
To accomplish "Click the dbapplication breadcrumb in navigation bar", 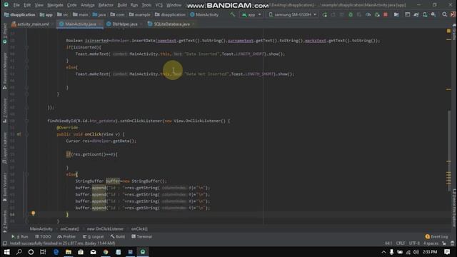I will pyautogui.click(x=20, y=14).
